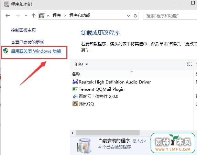Image resolution: width=197 pixels, height=155 pixels.
Task: Click the window title bar icon
Action: [6, 4]
